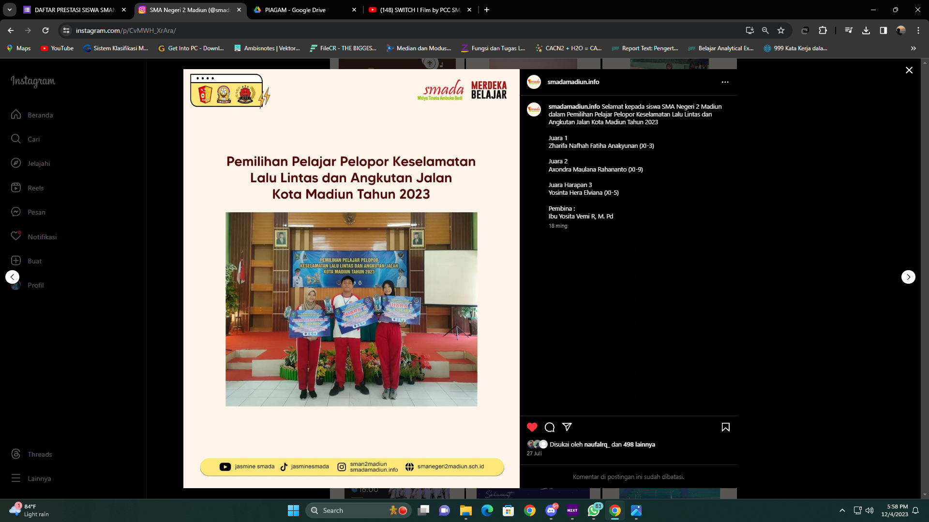Open 999 Kata Kerja bookmark
The height and width of the screenshot is (522, 929).
(x=795, y=48)
